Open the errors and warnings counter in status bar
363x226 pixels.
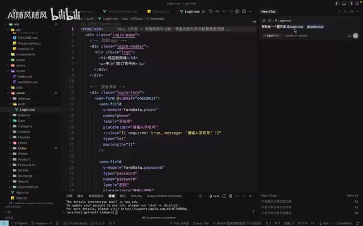(x=98, y=223)
